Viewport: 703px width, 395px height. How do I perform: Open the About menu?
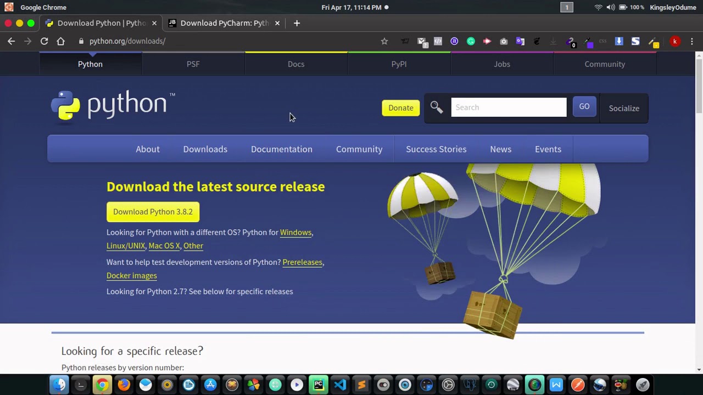[148, 149]
